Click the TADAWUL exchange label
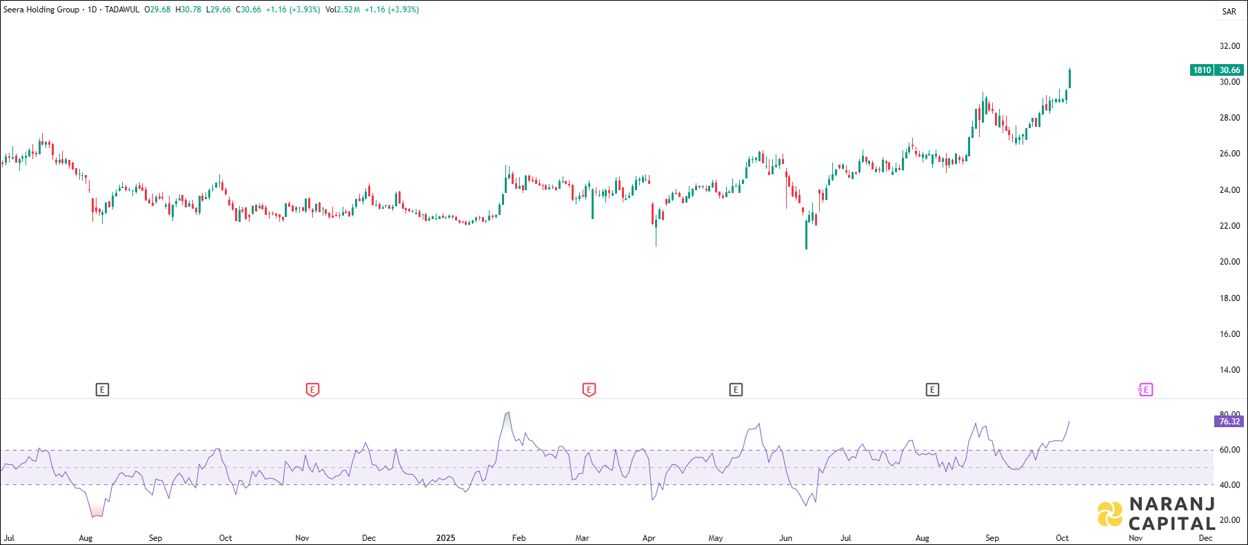The width and height of the screenshot is (1248, 545). pyautogui.click(x=122, y=10)
